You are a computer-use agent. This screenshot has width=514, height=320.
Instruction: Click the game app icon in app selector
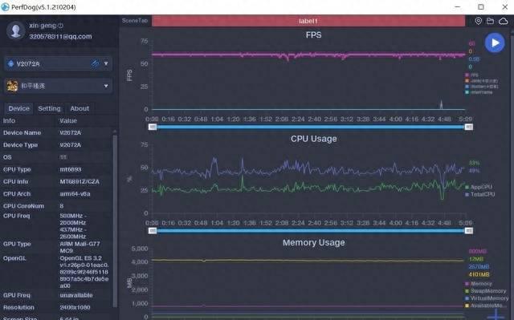(13, 86)
